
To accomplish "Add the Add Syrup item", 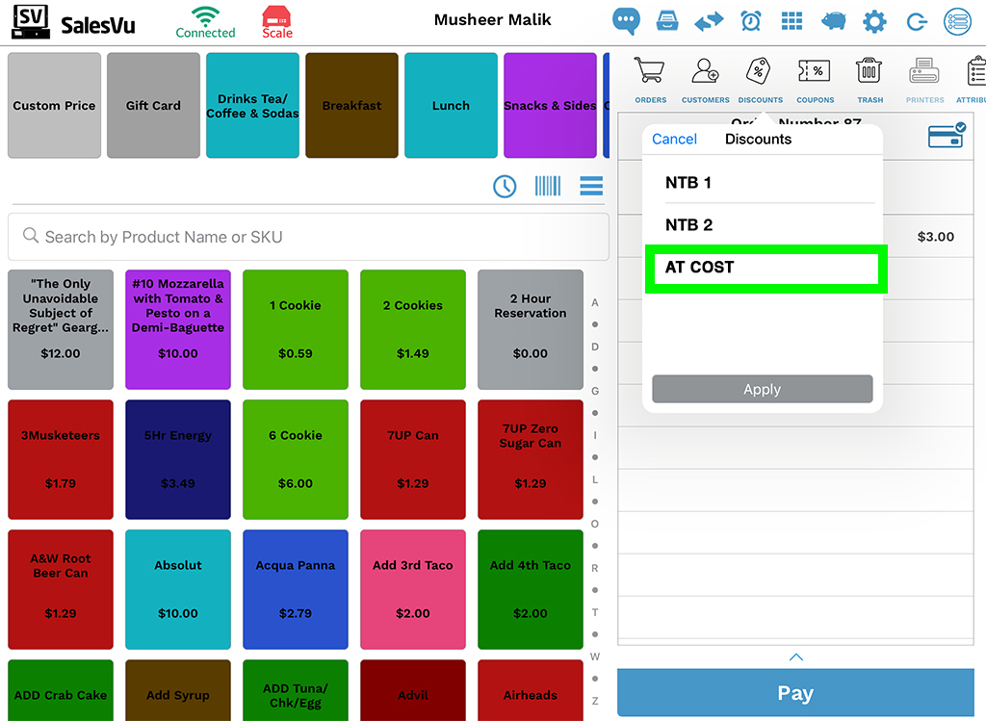I will pyautogui.click(x=178, y=690).
